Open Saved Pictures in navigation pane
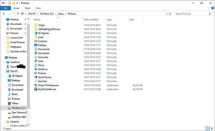This screenshot has width=215, height=131. pyautogui.click(x=17, y=42)
